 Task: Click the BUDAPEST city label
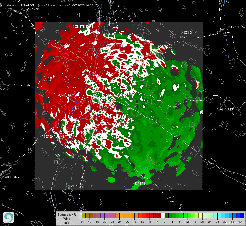point(125,94)
